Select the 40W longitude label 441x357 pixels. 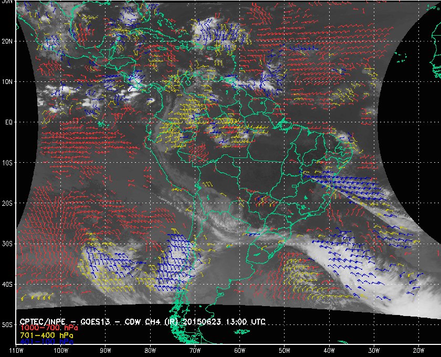(329, 351)
